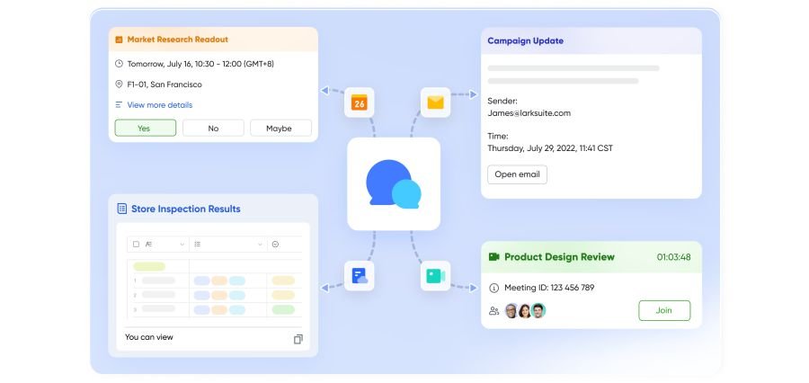Click the green status tag in row 3
The width and height of the screenshot is (809, 383).
tap(283, 309)
